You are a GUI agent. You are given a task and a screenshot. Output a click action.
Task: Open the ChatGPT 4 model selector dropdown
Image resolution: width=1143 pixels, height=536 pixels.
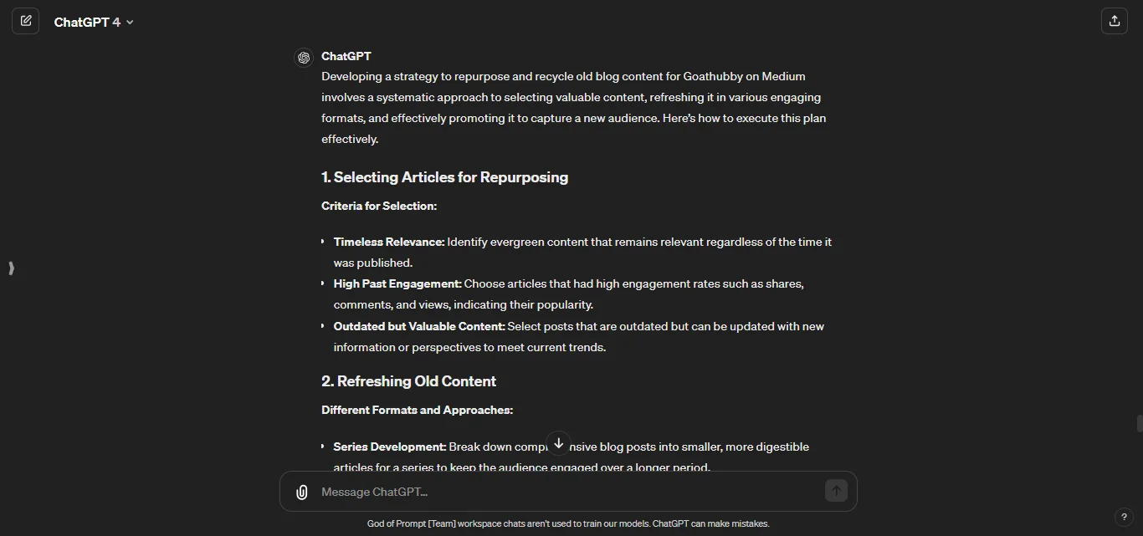130,23
